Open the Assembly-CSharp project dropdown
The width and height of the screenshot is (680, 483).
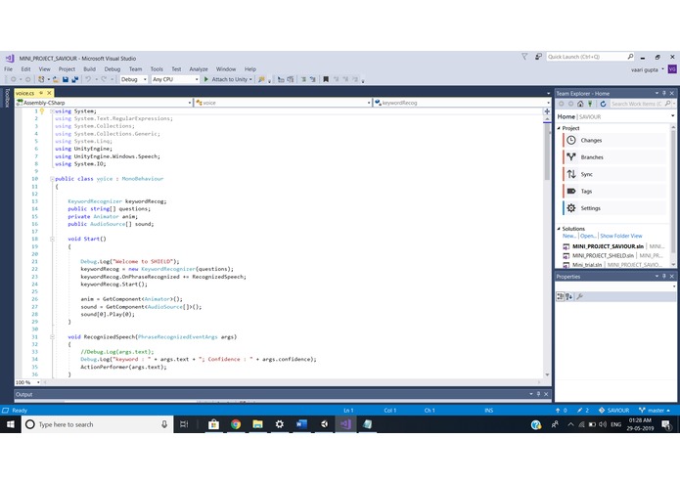(104, 103)
